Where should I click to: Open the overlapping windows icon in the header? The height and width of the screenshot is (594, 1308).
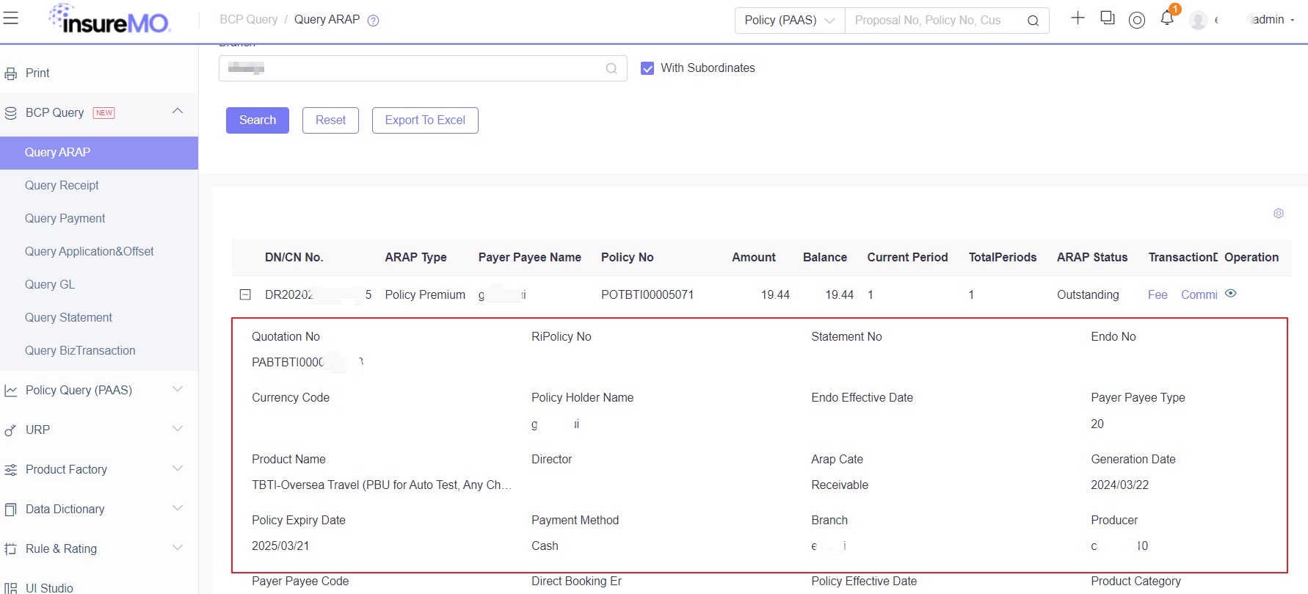pos(1108,18)
